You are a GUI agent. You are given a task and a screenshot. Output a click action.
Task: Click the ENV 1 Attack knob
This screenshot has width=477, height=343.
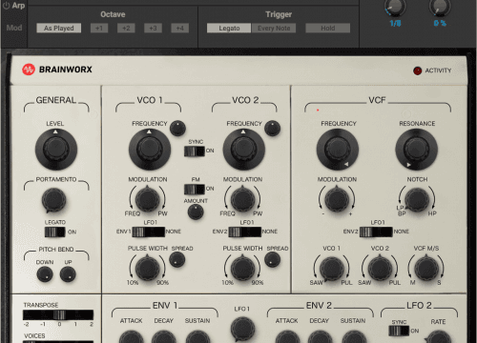pyautogui.click(x=131, y=337)
